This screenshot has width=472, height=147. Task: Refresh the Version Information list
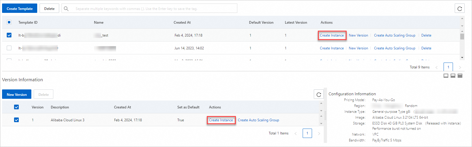tap(319, 94)
